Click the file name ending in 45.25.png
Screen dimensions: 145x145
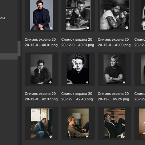[113, 96]
